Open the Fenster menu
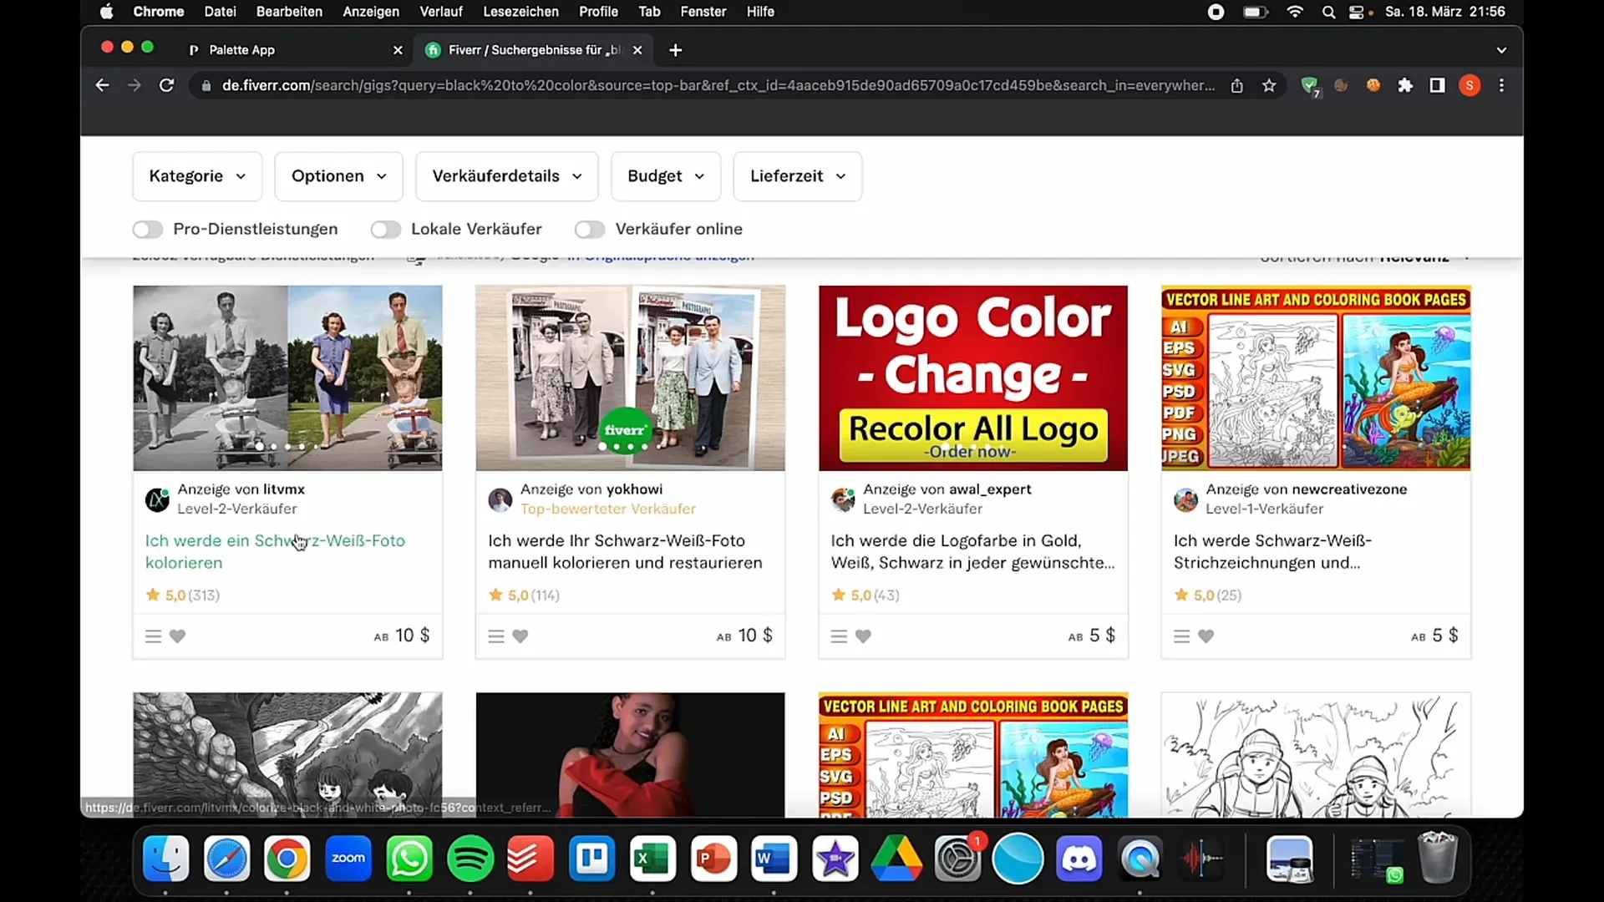This screenshot has width=1604, height=902. pos(703,12)
